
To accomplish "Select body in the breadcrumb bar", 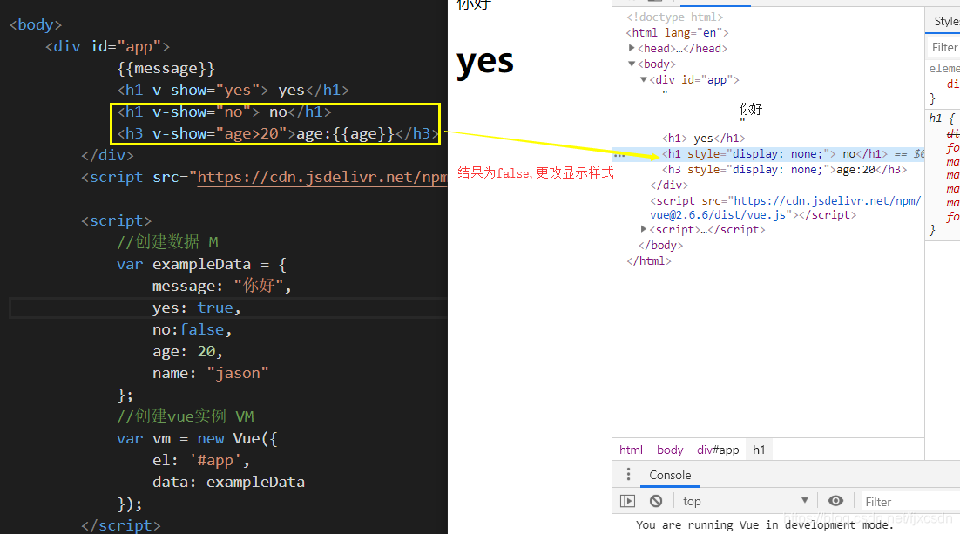I will pyautogui.click(x=670, y=450).
